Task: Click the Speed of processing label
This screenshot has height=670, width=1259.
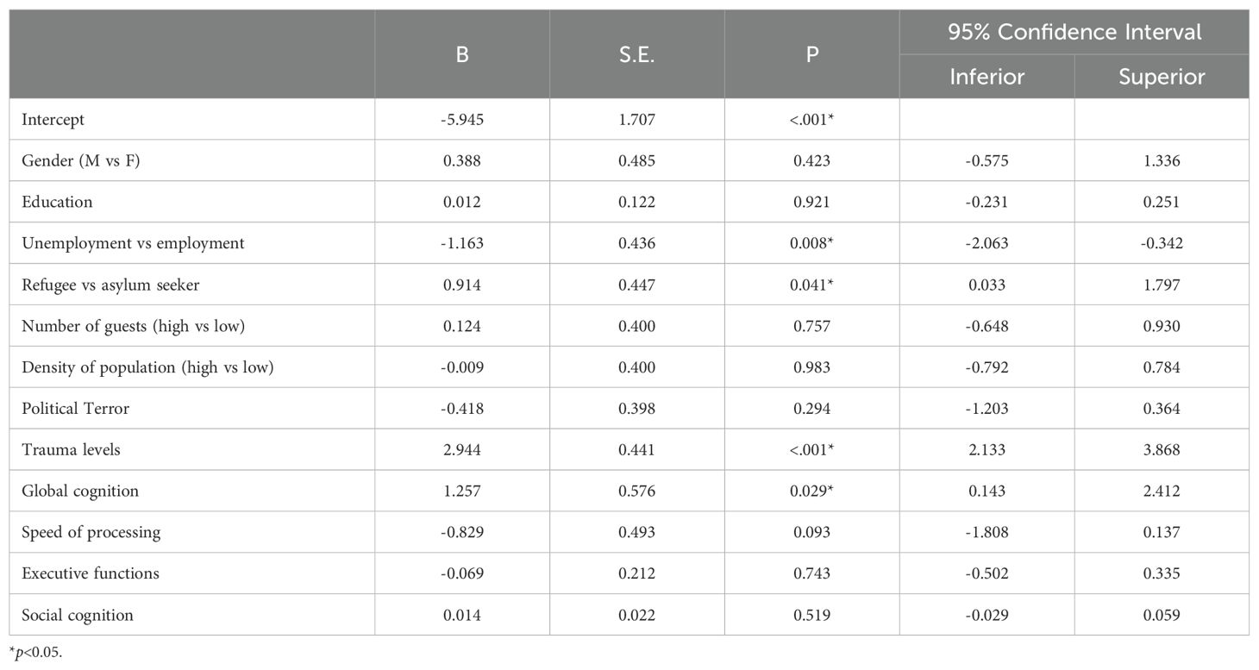Action: [91, 533]
